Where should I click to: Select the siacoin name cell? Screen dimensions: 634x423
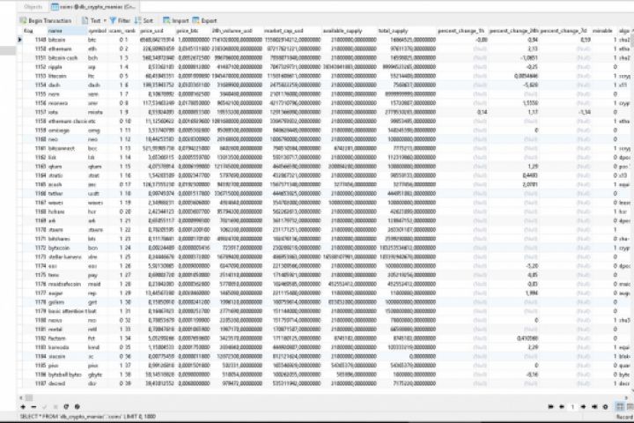tap(66, 356)
